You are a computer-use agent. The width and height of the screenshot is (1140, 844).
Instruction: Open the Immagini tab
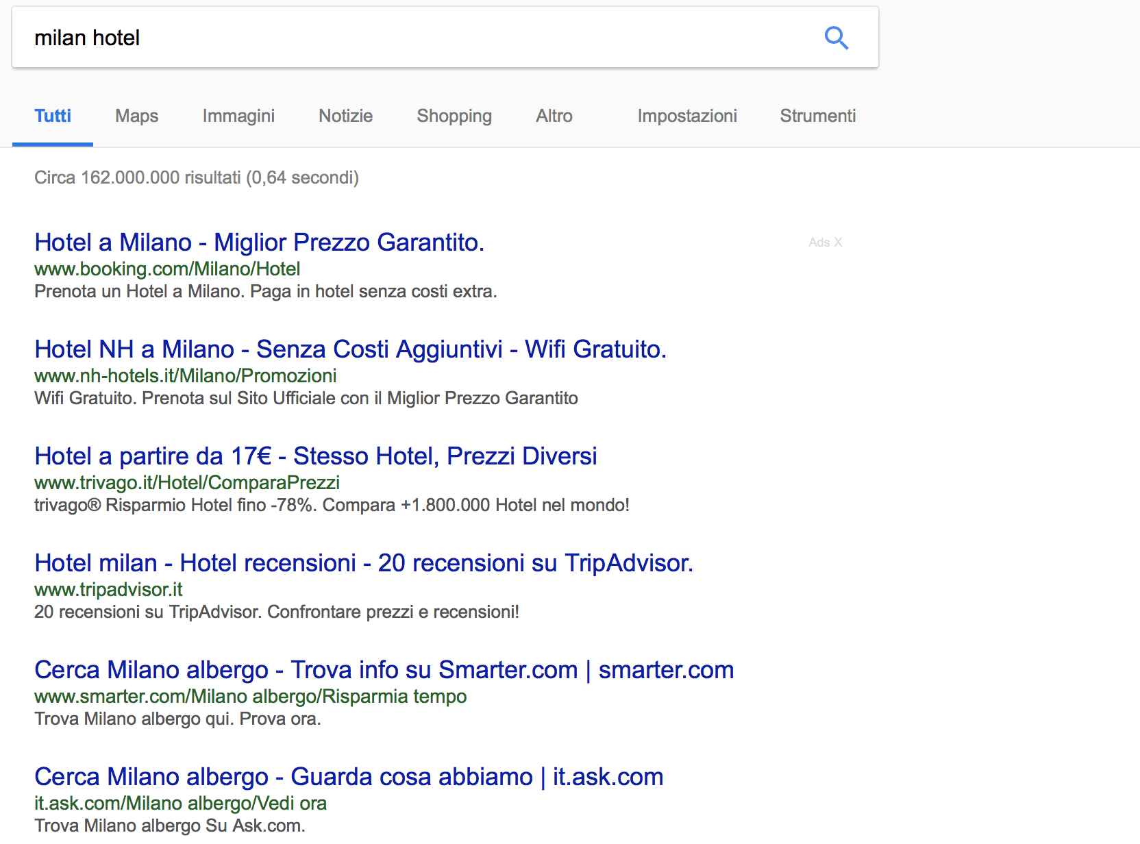point(238,116)
